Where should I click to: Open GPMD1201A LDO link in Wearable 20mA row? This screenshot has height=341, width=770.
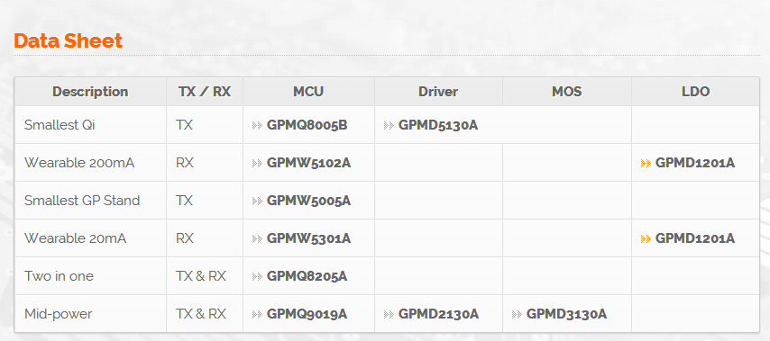click(x=695, y=238)
